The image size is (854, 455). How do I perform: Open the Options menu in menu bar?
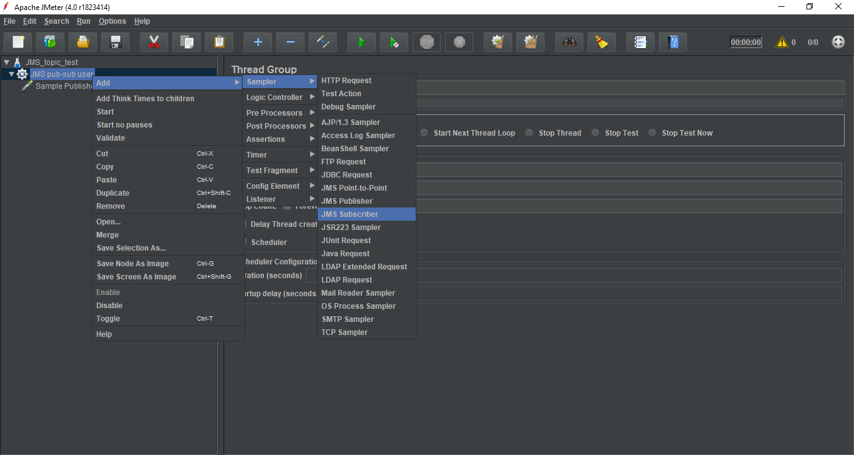pos(112,21)
